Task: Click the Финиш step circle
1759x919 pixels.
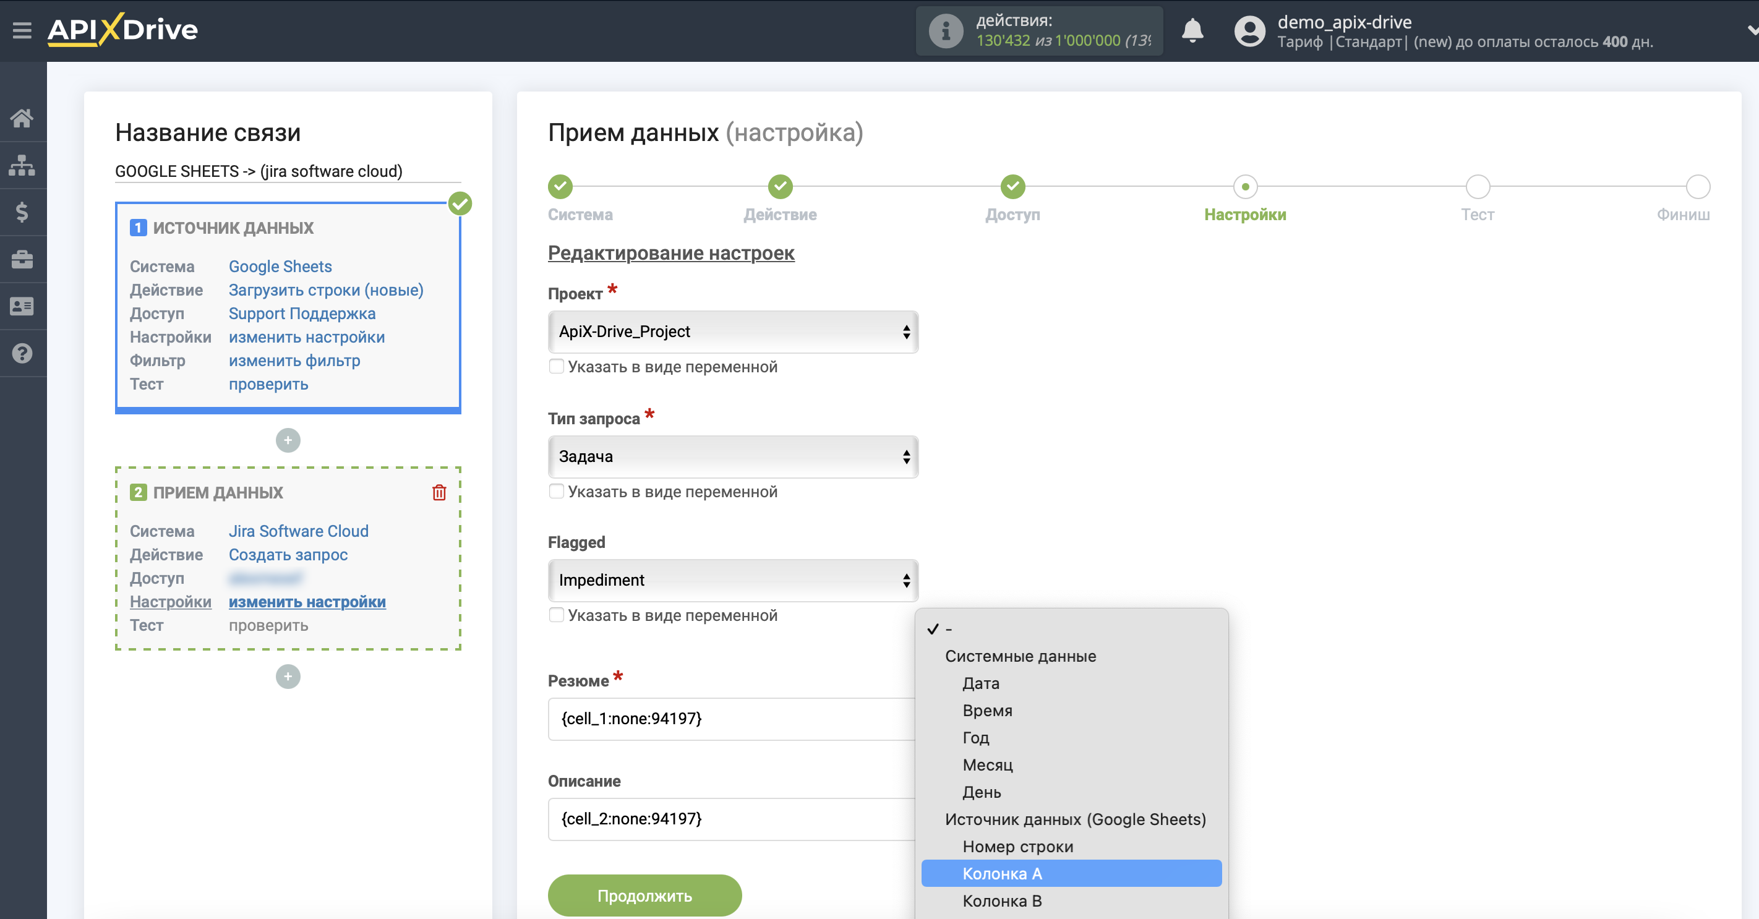Action: [x=1698, y=186]
